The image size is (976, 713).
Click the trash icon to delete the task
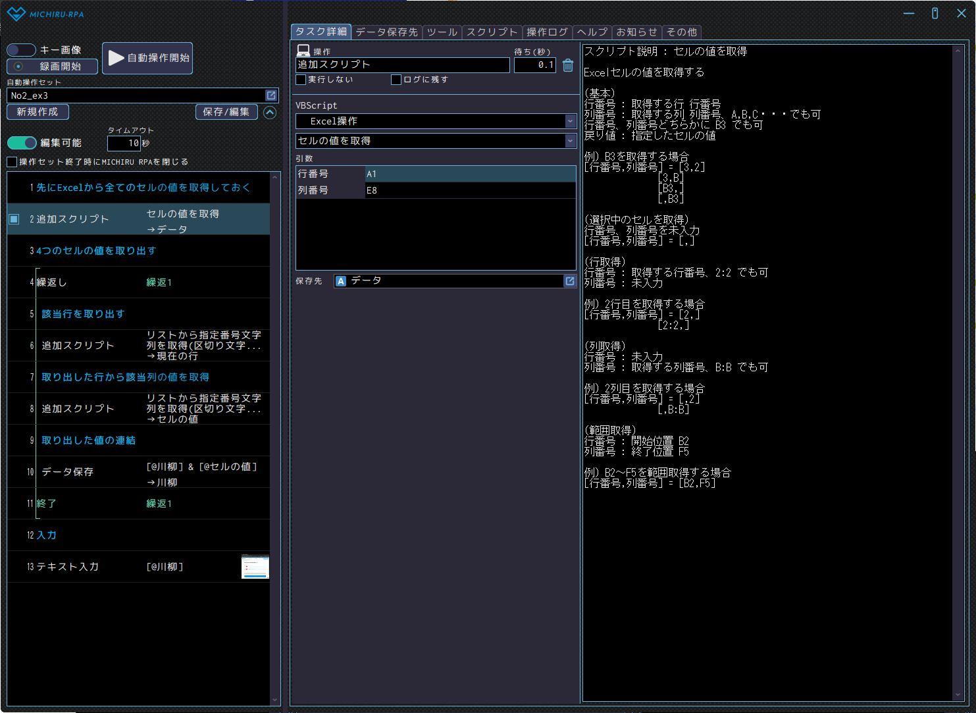pos(568,65)
